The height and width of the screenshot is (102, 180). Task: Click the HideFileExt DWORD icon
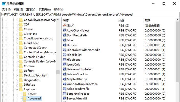[64, 55]
